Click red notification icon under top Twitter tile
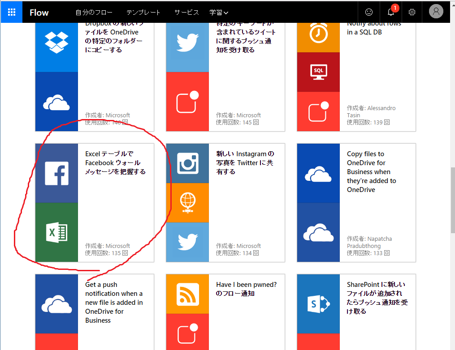The width and height of the screenshot is (455, 350). tap(187, 102)
